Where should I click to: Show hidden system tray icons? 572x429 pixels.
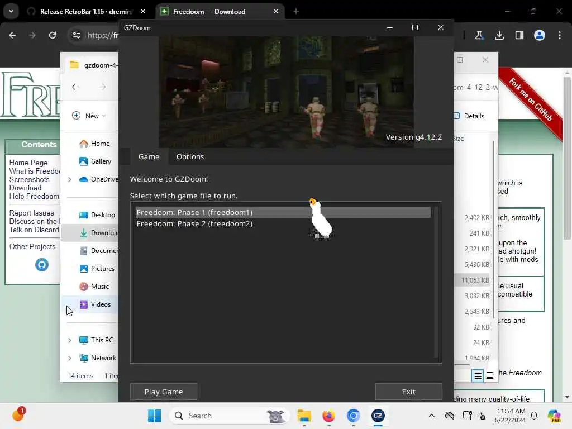tap(432, 416)
